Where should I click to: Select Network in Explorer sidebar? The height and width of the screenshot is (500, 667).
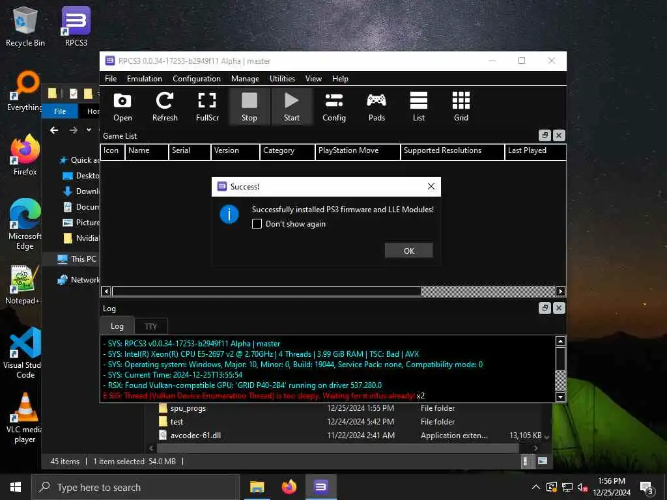click(x=78, y=280)
